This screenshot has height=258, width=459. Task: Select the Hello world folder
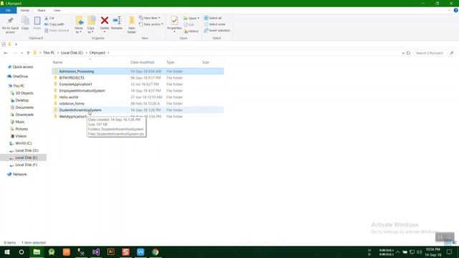(x=69, y=97)
